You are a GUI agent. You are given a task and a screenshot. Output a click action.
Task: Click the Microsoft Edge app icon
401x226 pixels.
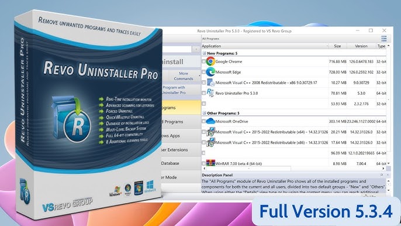pyautogui.click(x=210, y=72)
